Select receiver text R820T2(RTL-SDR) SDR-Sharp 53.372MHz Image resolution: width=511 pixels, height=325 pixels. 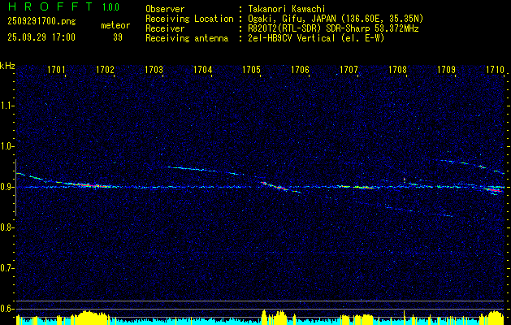point(333,28)
